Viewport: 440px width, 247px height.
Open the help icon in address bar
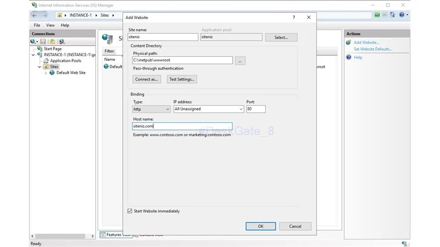402,14
